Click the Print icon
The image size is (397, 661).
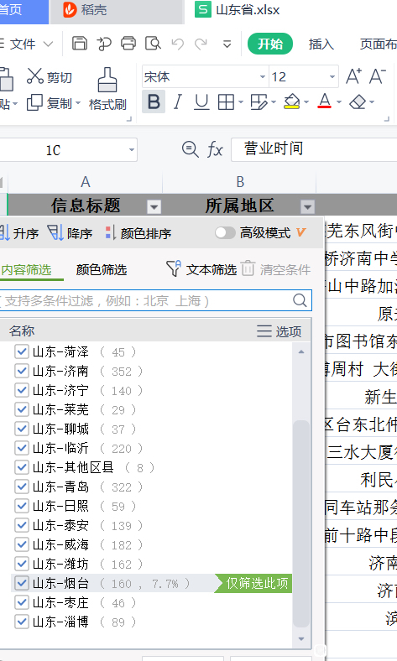pos(128,44)
